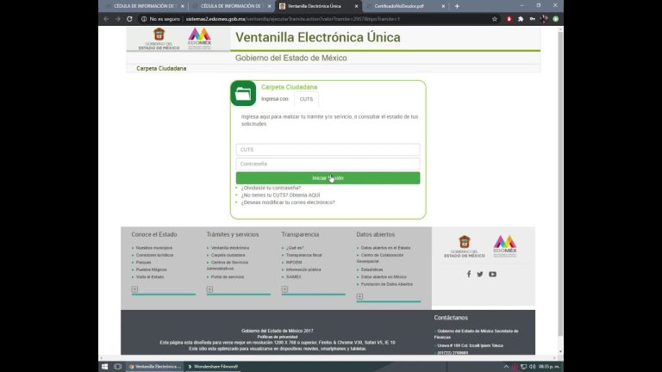Click the password key icon in toolbar
This screenshot has height=372, width=662.
point(533,19)
